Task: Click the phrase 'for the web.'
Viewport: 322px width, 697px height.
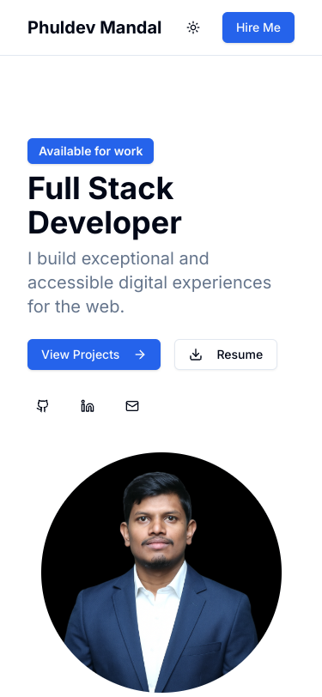Action: pyautogui.click(x=76, y=306)
